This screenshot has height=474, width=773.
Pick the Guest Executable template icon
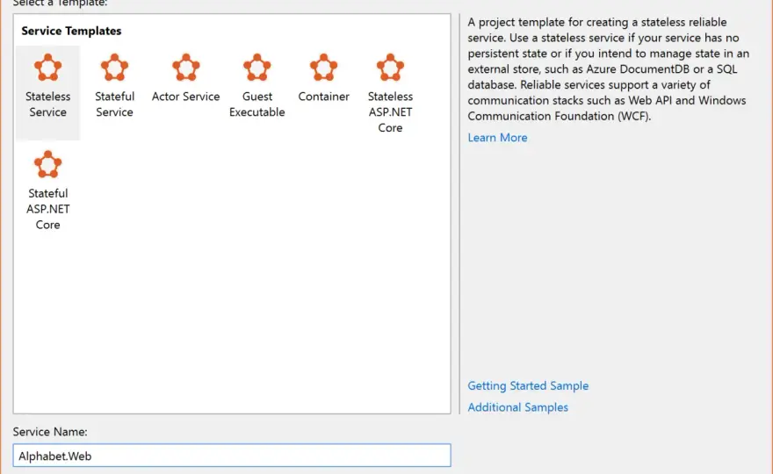click(x=256, y=68)
